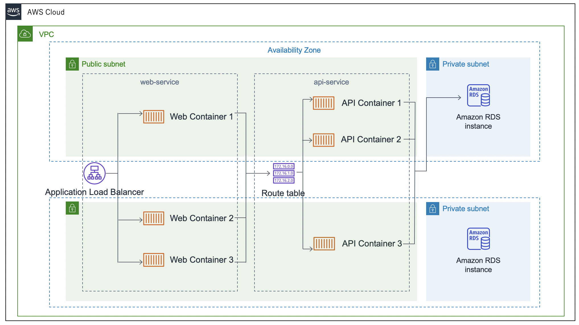Click the upper Private subnet lock icon
Viewport: 579px width, 325px height.
click(433, 64)
